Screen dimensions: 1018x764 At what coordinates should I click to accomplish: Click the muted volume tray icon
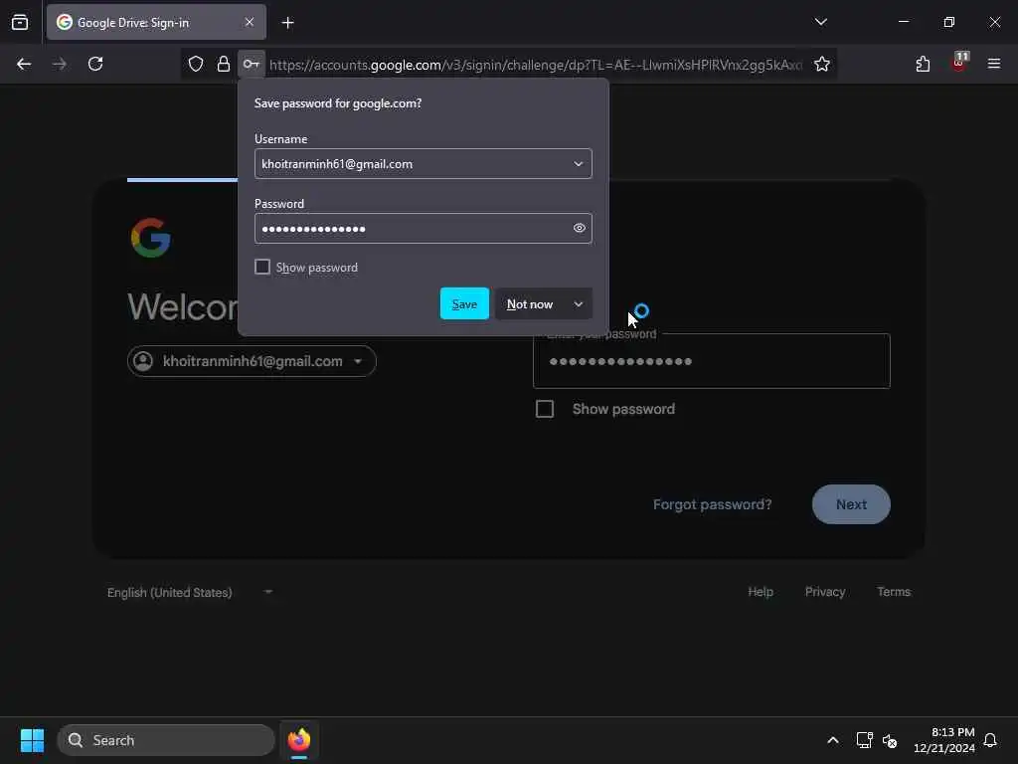point(890,740)
